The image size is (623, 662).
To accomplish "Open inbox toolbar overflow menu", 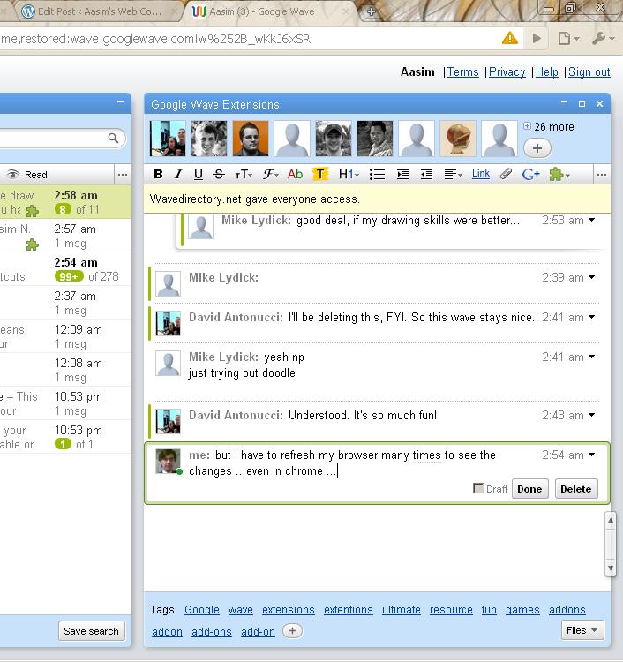I will [123, 175].
